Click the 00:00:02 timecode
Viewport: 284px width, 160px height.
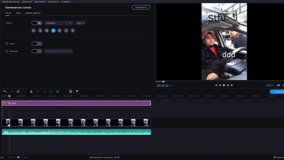click(163, 86)
